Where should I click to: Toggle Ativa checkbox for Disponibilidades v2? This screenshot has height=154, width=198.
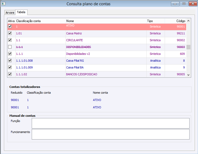(x=10, y=54)
